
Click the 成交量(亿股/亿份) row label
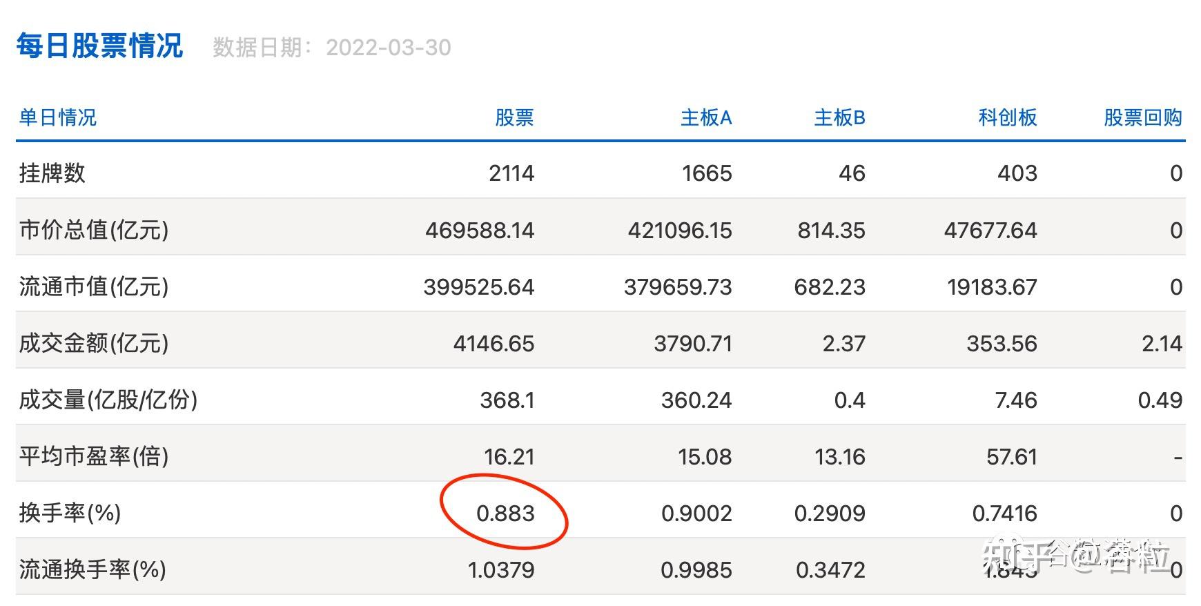[x=108, y=400]
